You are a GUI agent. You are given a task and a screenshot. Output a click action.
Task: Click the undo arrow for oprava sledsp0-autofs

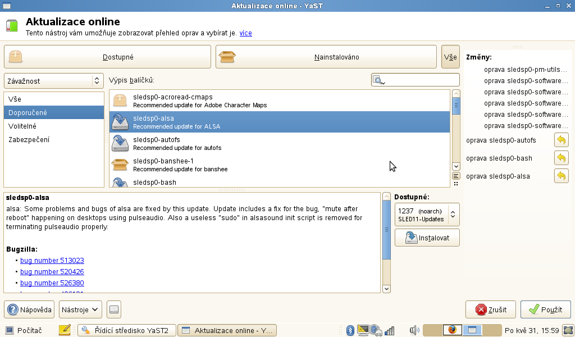[x=561, y=140]
